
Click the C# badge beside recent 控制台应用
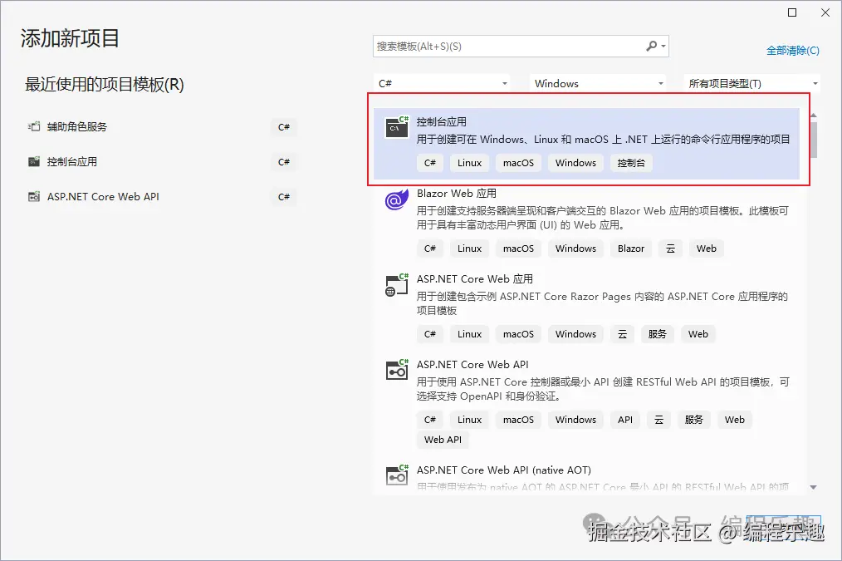283,162
